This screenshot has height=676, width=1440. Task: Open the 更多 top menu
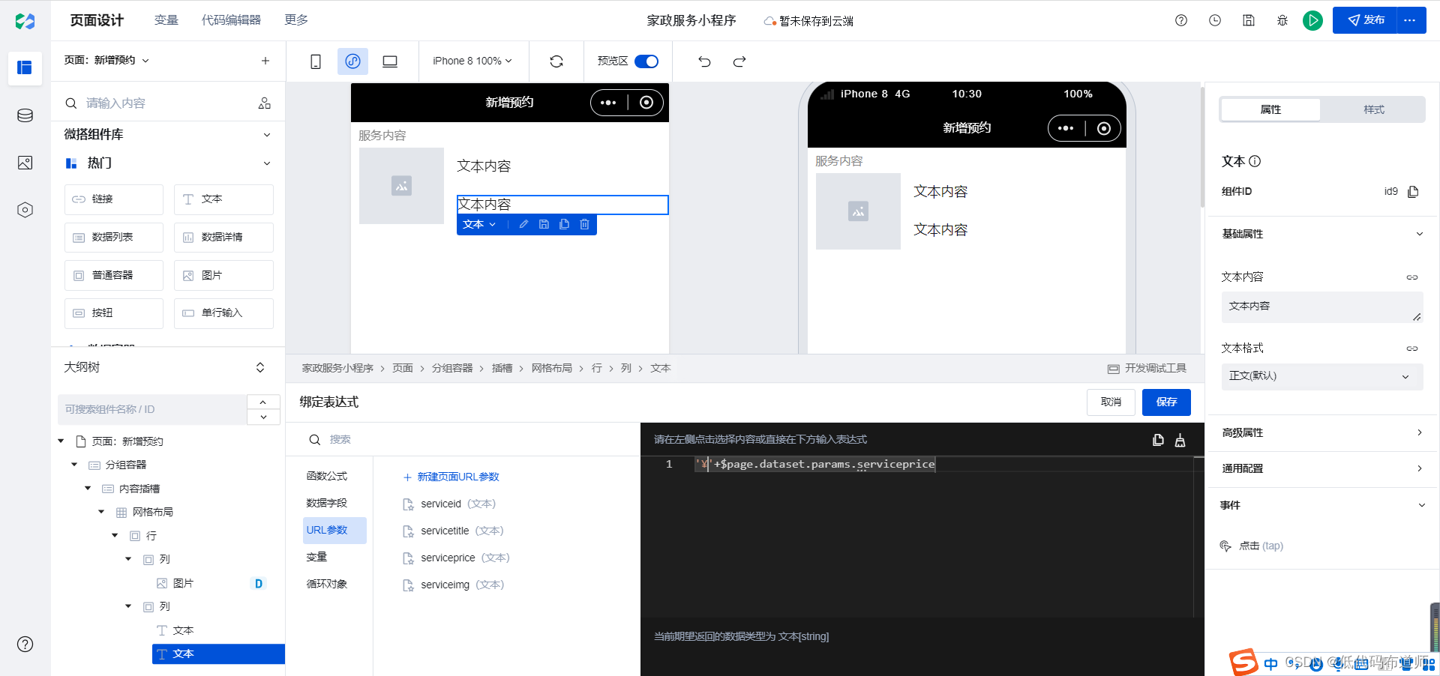point(296,20)
